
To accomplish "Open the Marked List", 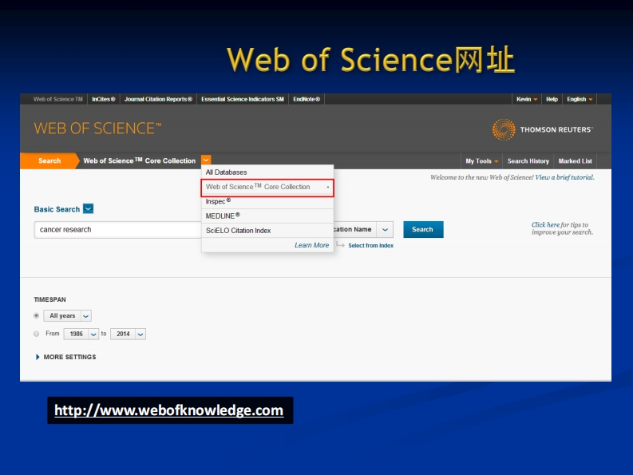I will 575,161.
